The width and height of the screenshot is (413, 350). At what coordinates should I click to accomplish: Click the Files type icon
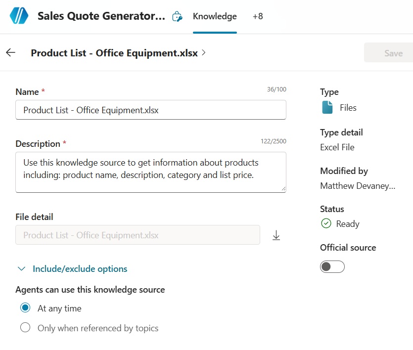[327, 107]
